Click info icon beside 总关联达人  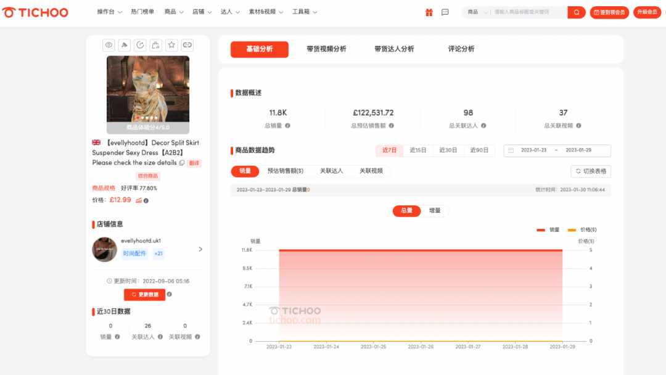point(483,126)
